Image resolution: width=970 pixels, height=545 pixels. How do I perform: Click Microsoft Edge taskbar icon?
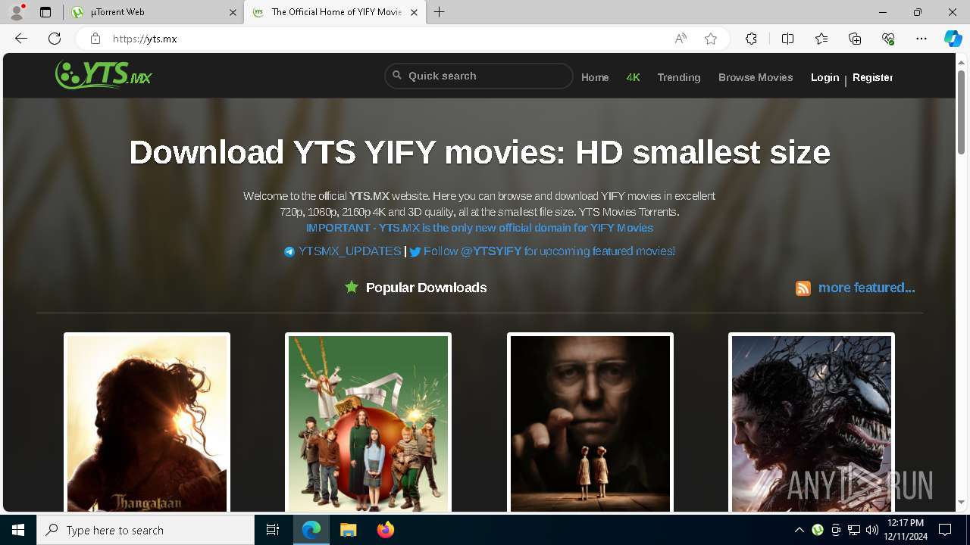click(x=311, y=530)
